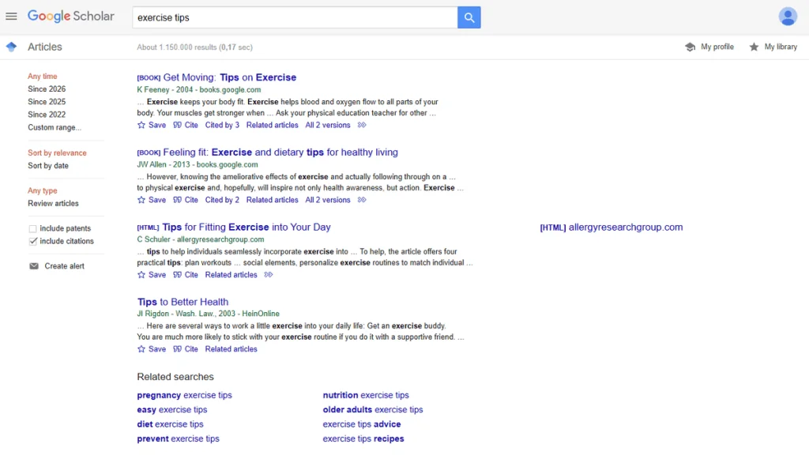Image resolution: width=809 pixels, height=459 pixels.
Task: Click the Google Scholar logo
Action: pos(70,17)
